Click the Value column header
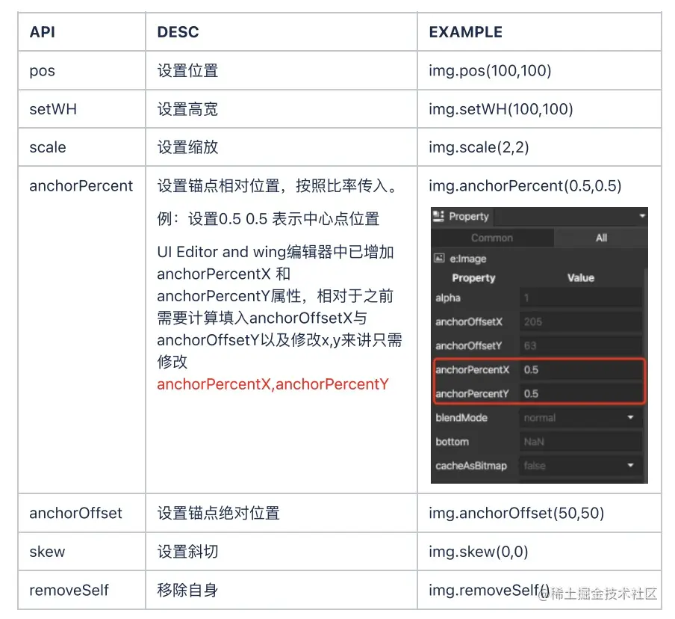Viewport: 675px width, 619px height. click(581, 278)
